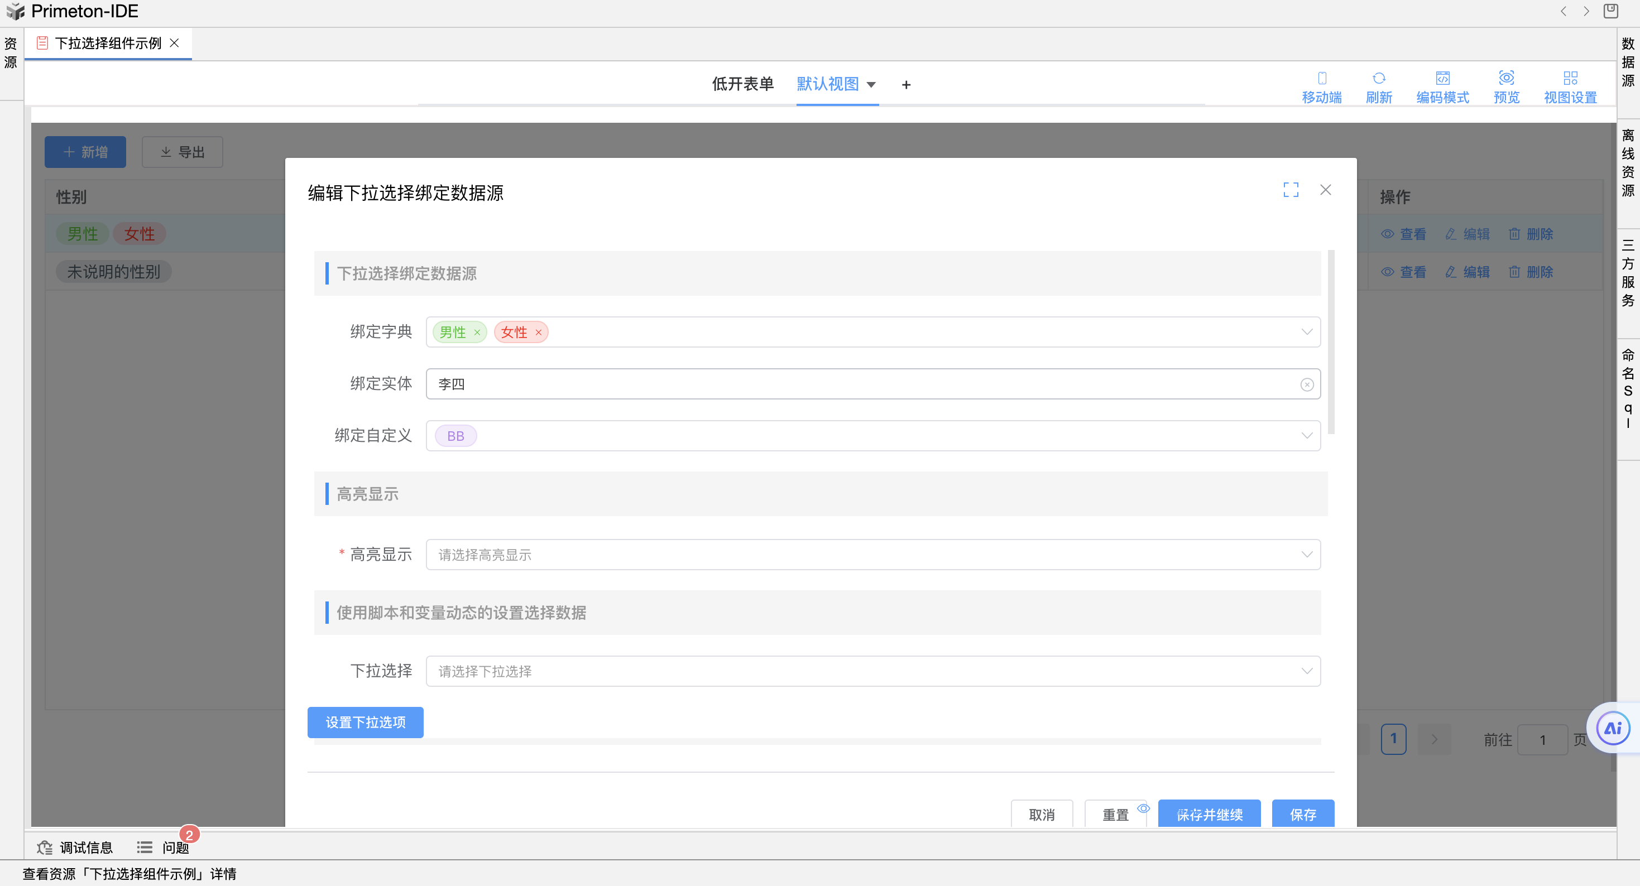The width and height of the screenshot is (1640, 886).
Task: Open the 默认视图 tab dropdown
Action: [871, 85]
